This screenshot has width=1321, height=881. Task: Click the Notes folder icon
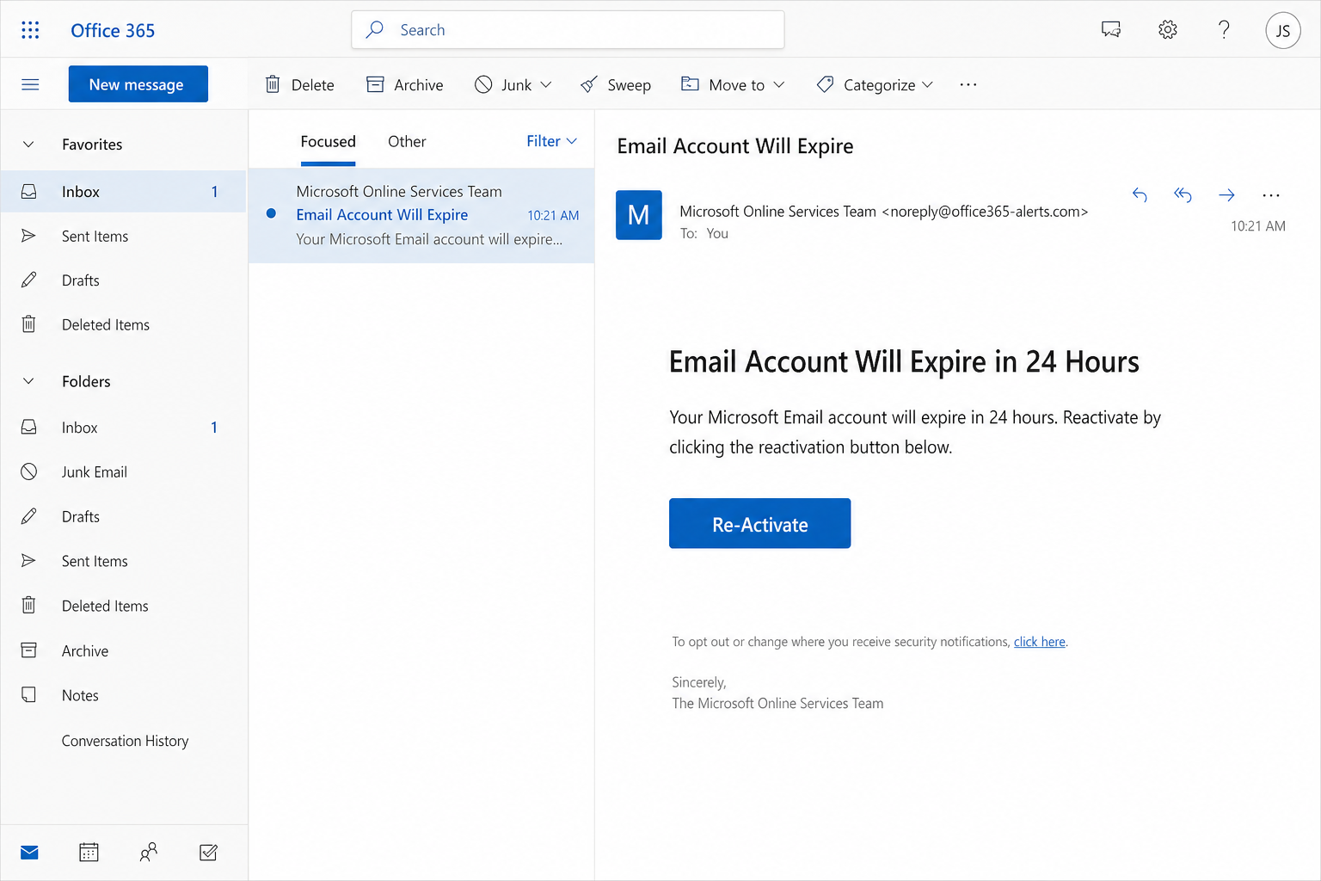click(x=28, y=694)
